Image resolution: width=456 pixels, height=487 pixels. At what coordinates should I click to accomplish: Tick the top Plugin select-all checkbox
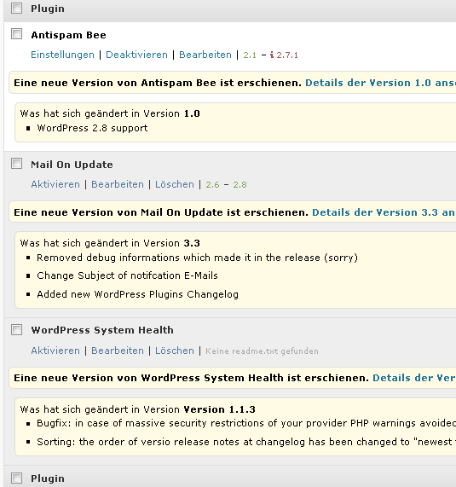point(16,8)
